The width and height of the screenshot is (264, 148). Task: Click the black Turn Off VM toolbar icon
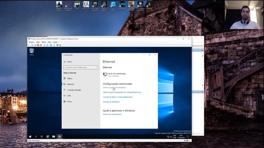tap(35, 45)
